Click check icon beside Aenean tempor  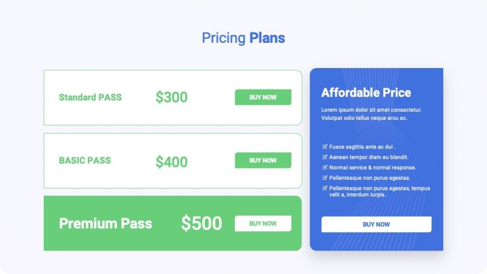pos(325,157)
